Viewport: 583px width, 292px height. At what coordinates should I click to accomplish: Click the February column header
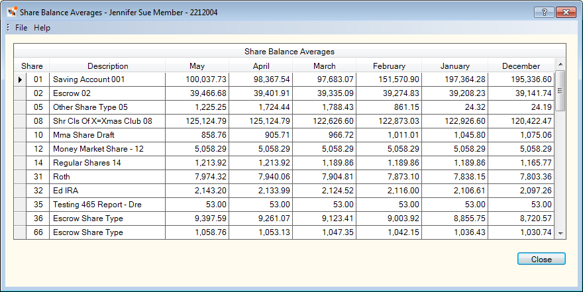tap(389, 66)
